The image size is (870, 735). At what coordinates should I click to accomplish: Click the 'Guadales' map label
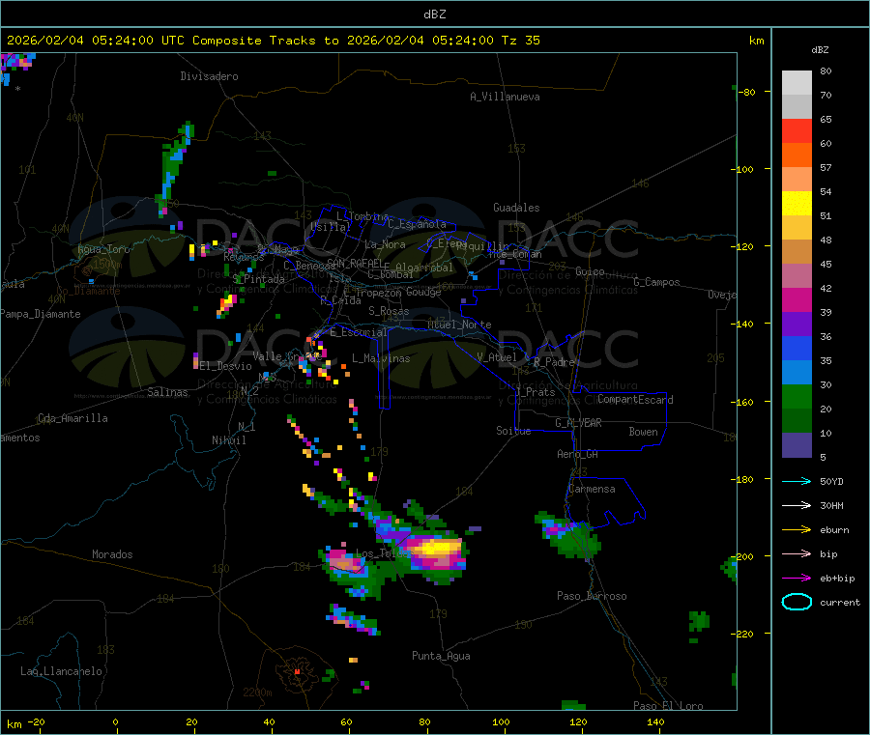click(x=516, y=208)
